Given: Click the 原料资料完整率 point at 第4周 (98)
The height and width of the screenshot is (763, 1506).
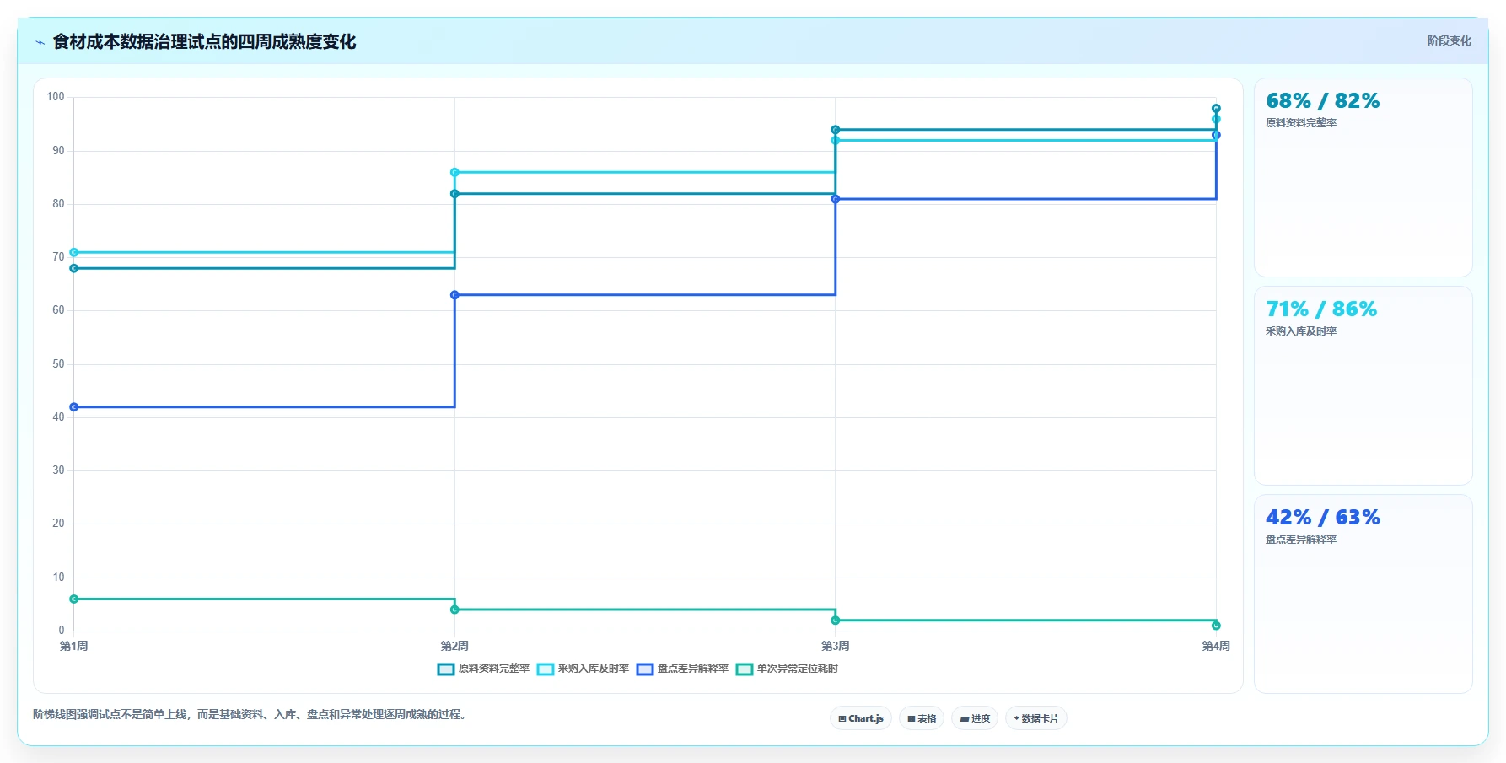Looking at the screenshot, I should [x=1216, y=109].
